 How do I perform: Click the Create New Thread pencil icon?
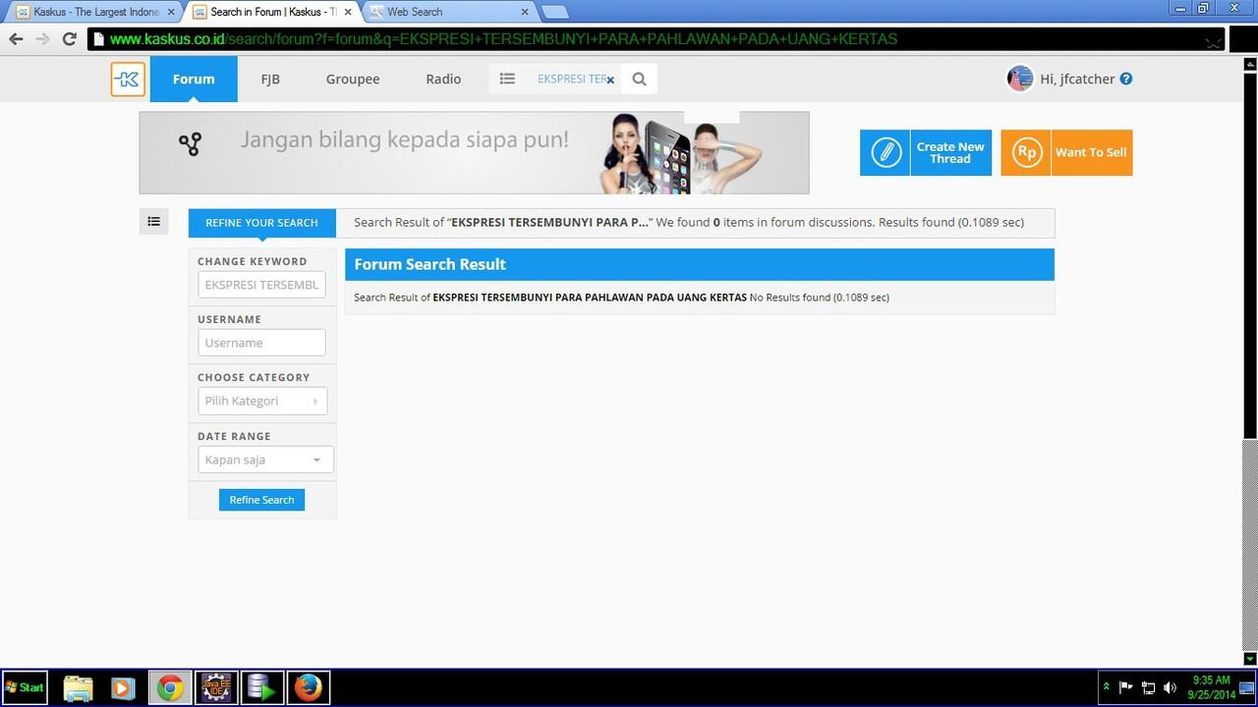[x=886, y=152]
